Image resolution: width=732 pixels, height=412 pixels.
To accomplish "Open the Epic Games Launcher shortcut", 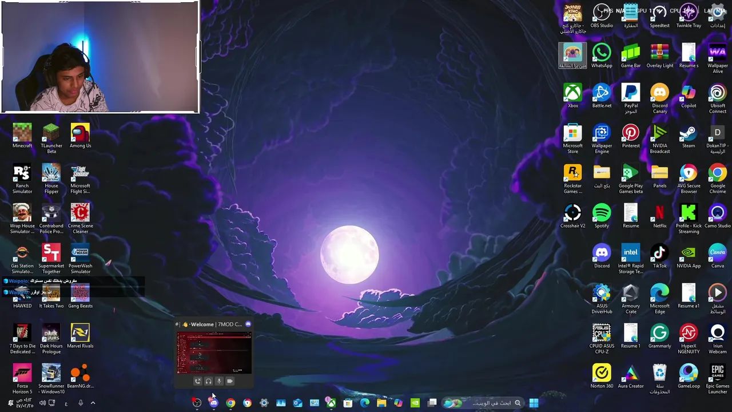I will tap(717, 379).
